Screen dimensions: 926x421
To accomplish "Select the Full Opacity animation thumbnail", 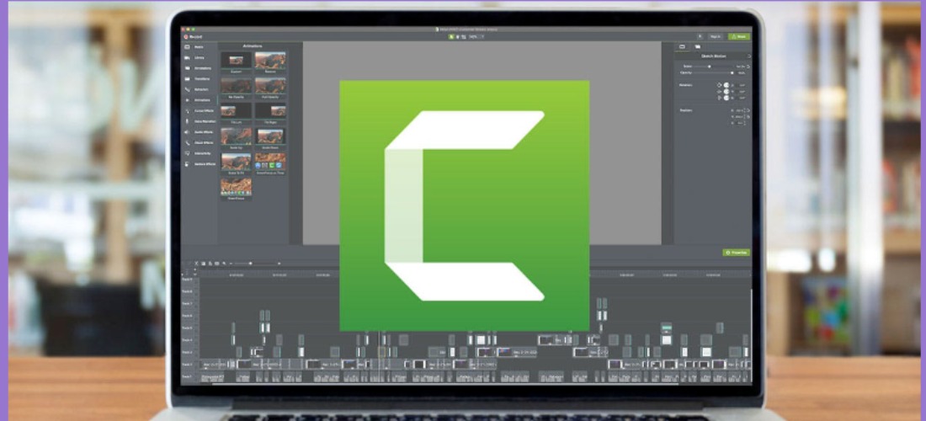I will [270, 86].
